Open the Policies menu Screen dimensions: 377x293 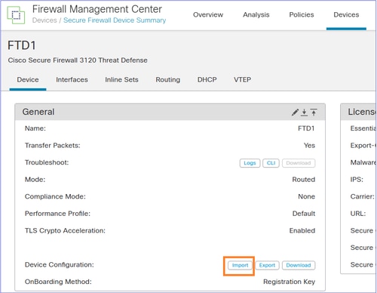(302, 15)
